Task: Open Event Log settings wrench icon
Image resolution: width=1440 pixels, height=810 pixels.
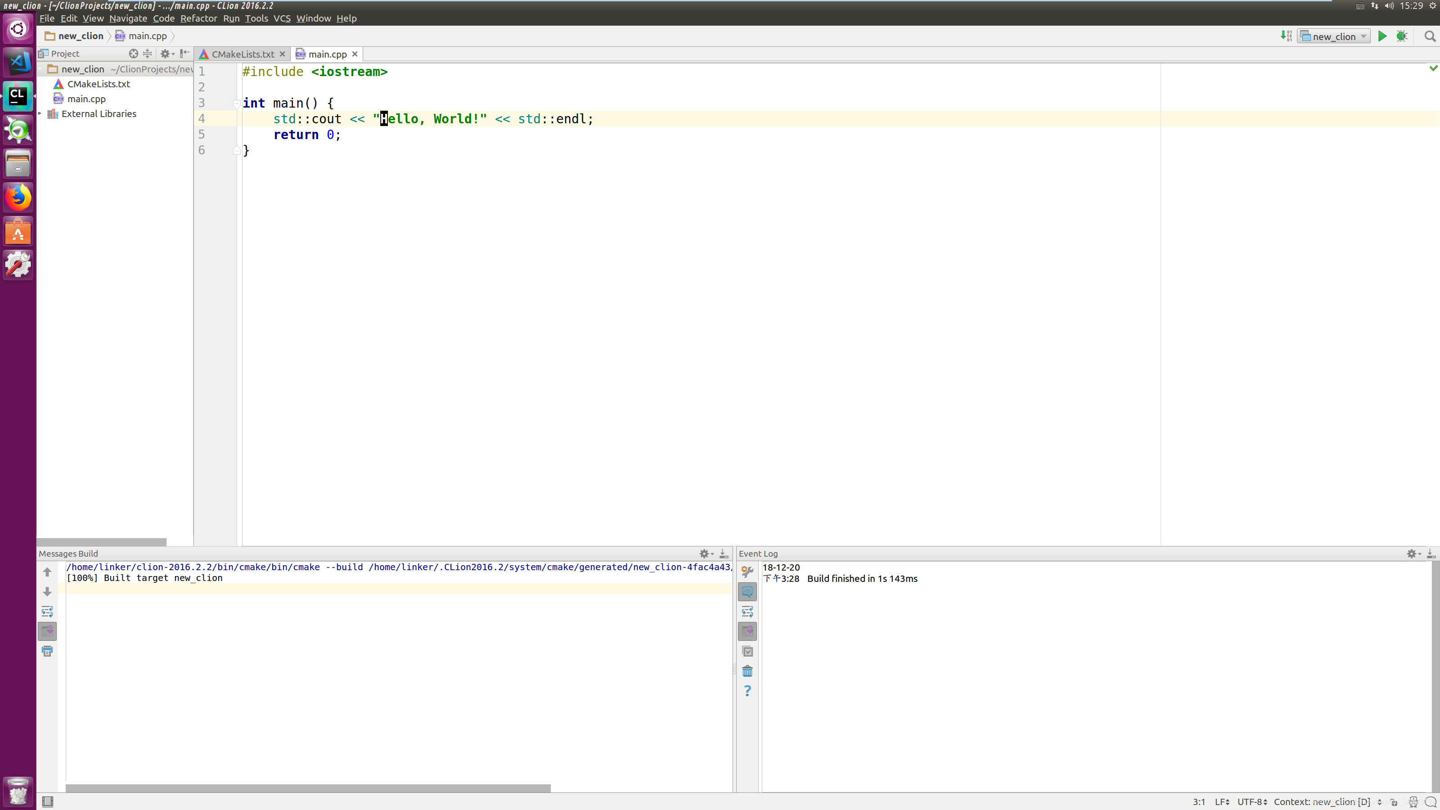Action: click(x=747, y=571)
